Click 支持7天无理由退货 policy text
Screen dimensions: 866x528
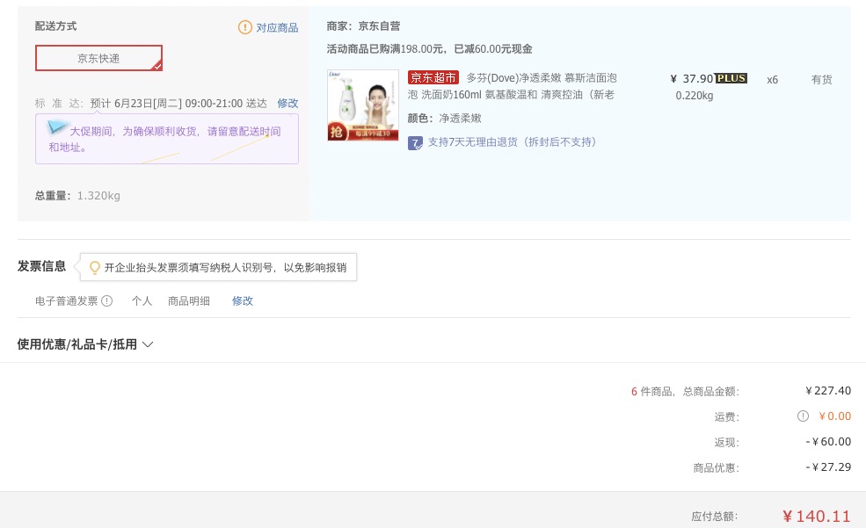pyautogui.click(x=513, y=142)
